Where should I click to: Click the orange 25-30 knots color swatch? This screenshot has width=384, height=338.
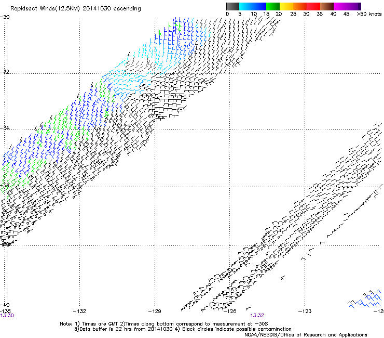(300, 6)
